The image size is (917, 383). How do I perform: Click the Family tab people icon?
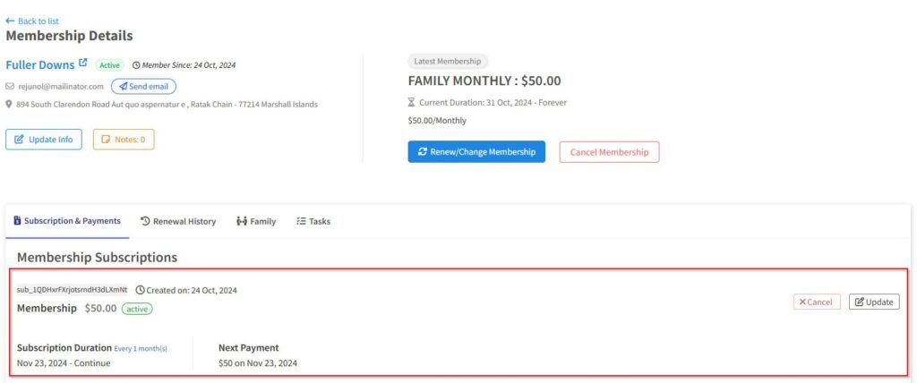pyautogui.click(x=241, y=221)
